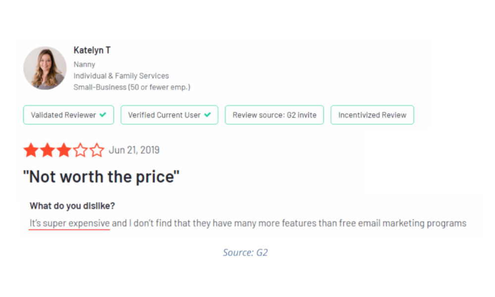Screen dimensions: 495x297
Task: Select the Incentivized Review badge
Action: 372,115
